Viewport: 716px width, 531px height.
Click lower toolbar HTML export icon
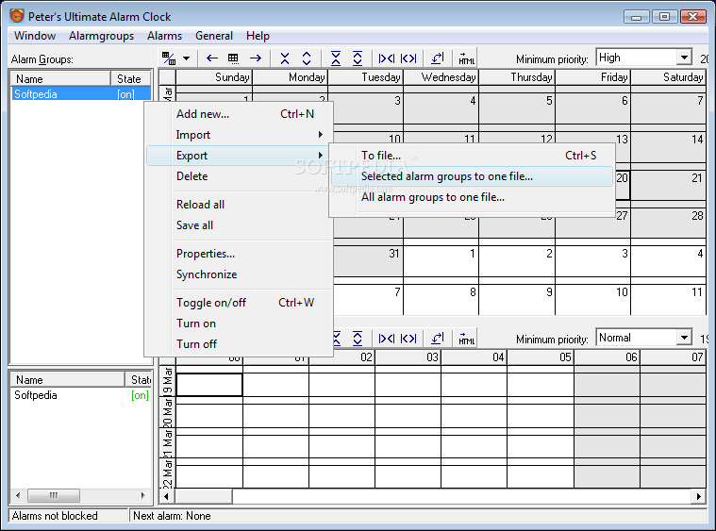pyautogui.click(x=466, y=339)
